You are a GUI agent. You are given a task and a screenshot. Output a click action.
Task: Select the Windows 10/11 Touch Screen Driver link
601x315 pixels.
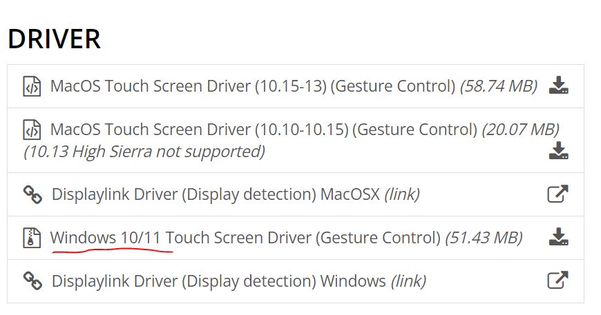tap(245, 238)
